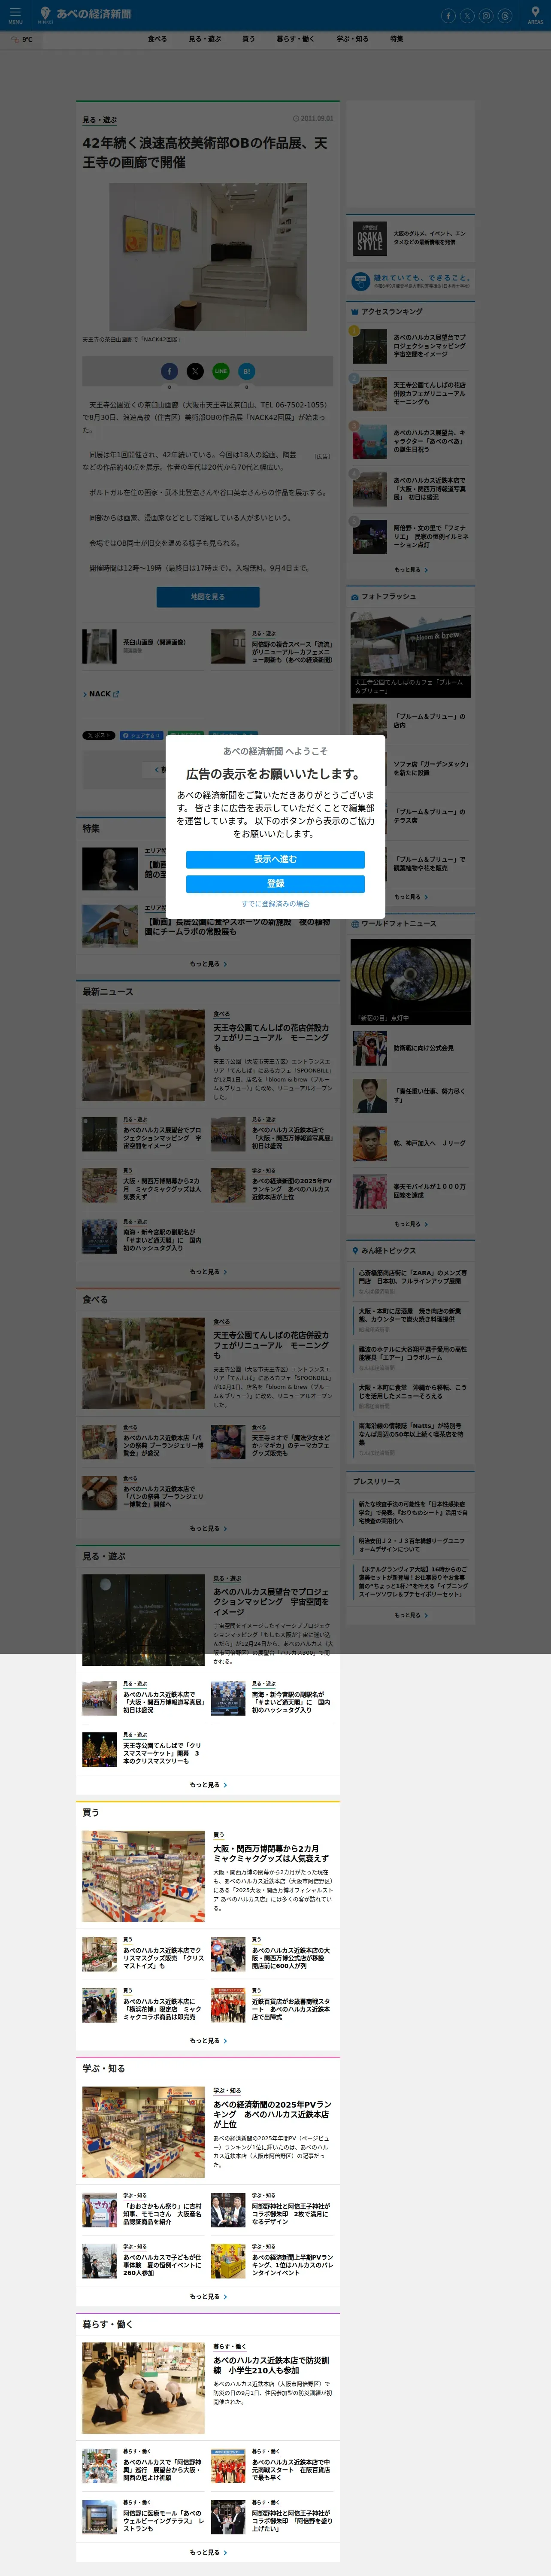Open the 大阪・関西万博開幕から2カ月 article
The height and width of the screenshot is (2576, 551).
pos(208,1876)
